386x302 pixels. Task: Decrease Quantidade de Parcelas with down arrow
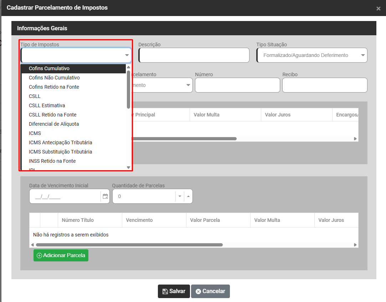pyautogui.click(x=180, y=196)
